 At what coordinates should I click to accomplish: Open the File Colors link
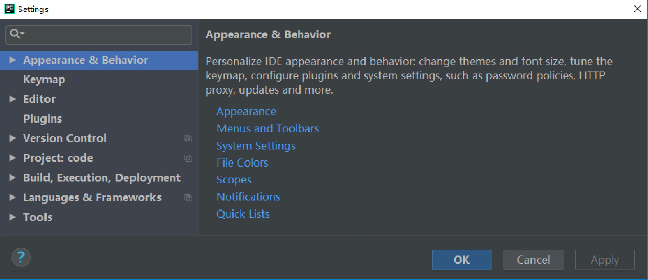click(x=242, y=162)
